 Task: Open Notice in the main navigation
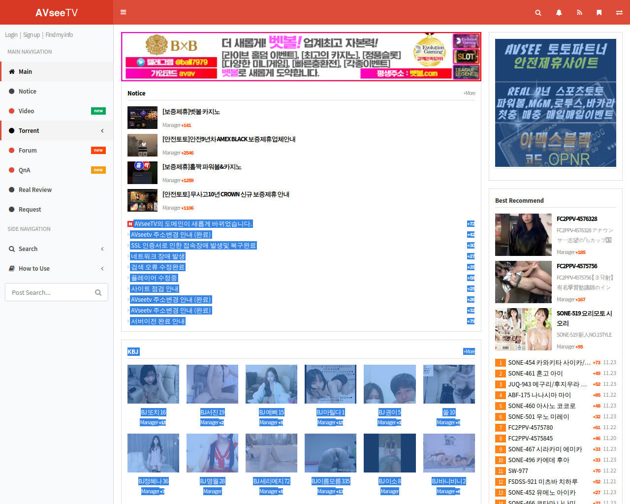click(57, 91)
